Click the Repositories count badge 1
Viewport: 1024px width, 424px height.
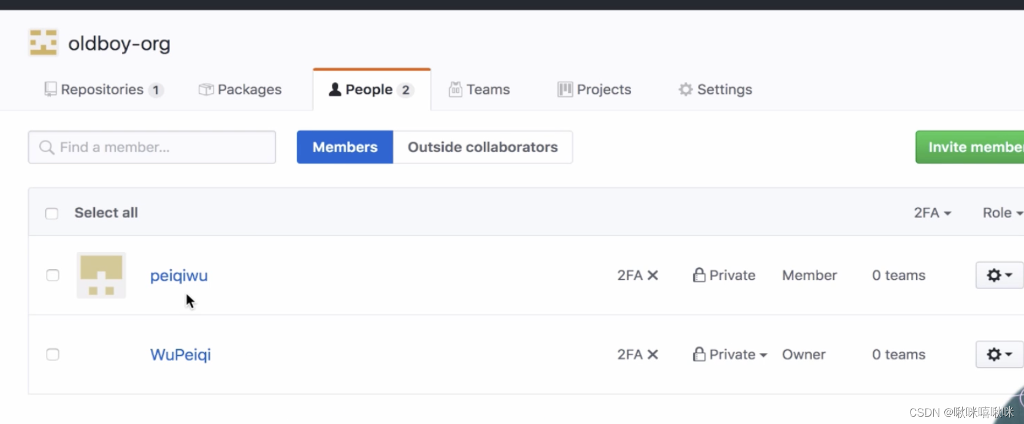click(x=156, y=90)
